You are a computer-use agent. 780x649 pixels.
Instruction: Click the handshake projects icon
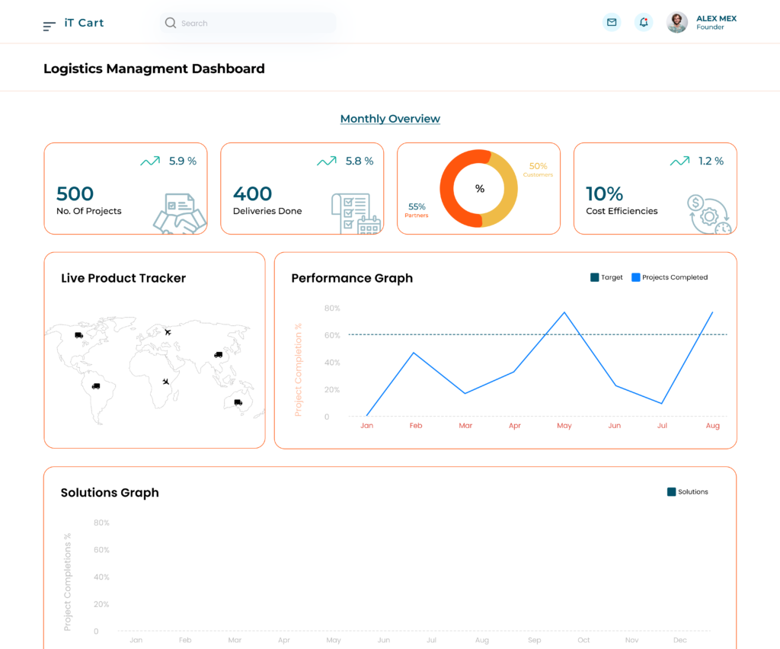click(179, 213)
